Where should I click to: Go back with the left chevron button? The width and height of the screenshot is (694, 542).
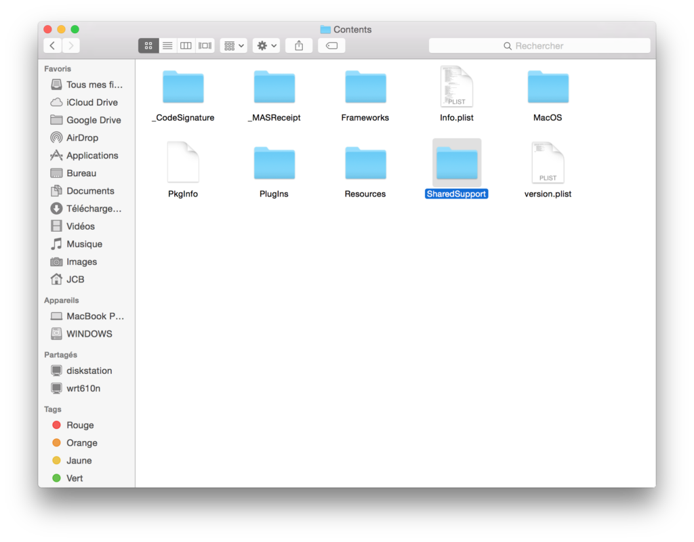tap(53, 45)
